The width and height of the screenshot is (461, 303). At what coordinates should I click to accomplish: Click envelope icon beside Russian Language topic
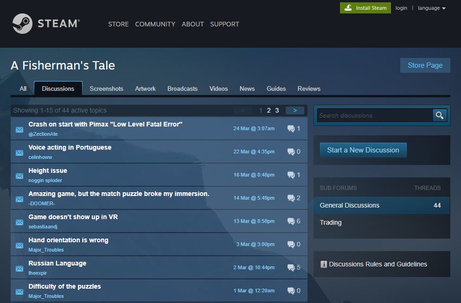click(x=19, y=269)
